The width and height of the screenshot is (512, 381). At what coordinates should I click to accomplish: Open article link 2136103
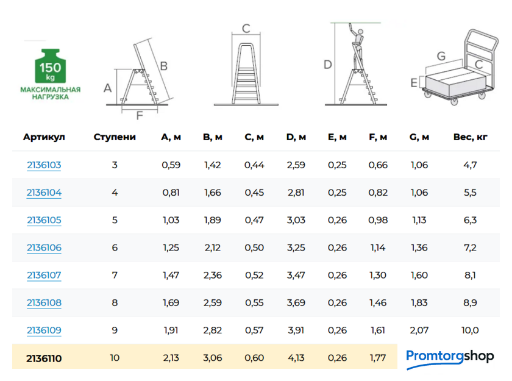pos(44,165)
